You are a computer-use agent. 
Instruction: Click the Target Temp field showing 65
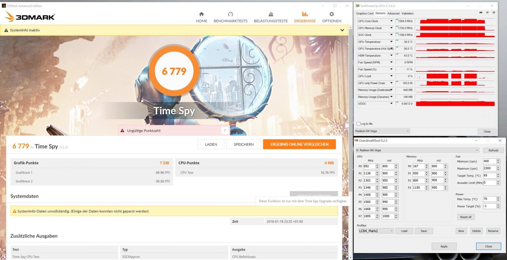click(490, 175)
